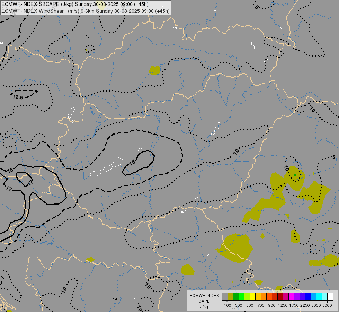Click the legend value 2250
The width and height of the screenshot is (339, 312).
coord(305,305)
